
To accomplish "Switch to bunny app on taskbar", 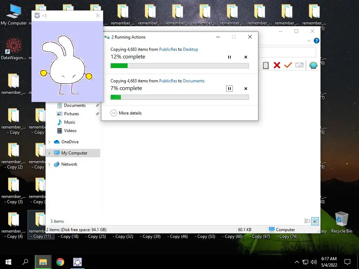I will 77,262.
